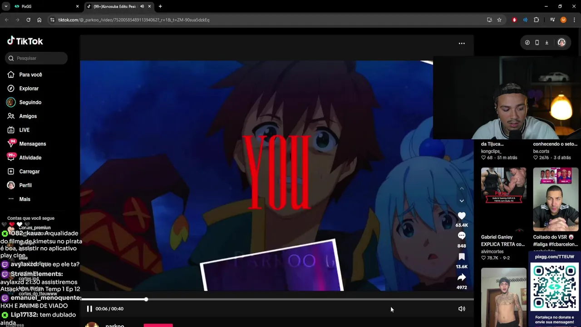Screen dimensions: 581x327
Task: Select the Konosuba Edits TikTok tab
Action: (114, 6)
